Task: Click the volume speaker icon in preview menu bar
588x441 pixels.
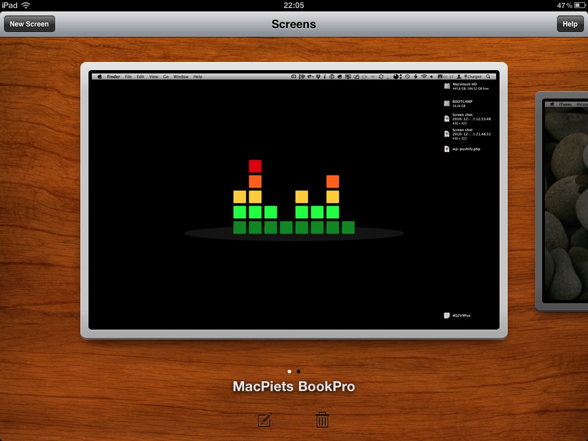Action: (x=432, y=76)
